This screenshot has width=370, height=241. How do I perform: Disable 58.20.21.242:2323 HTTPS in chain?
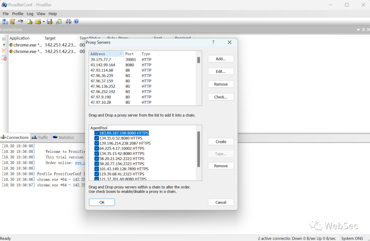(97, 159)
